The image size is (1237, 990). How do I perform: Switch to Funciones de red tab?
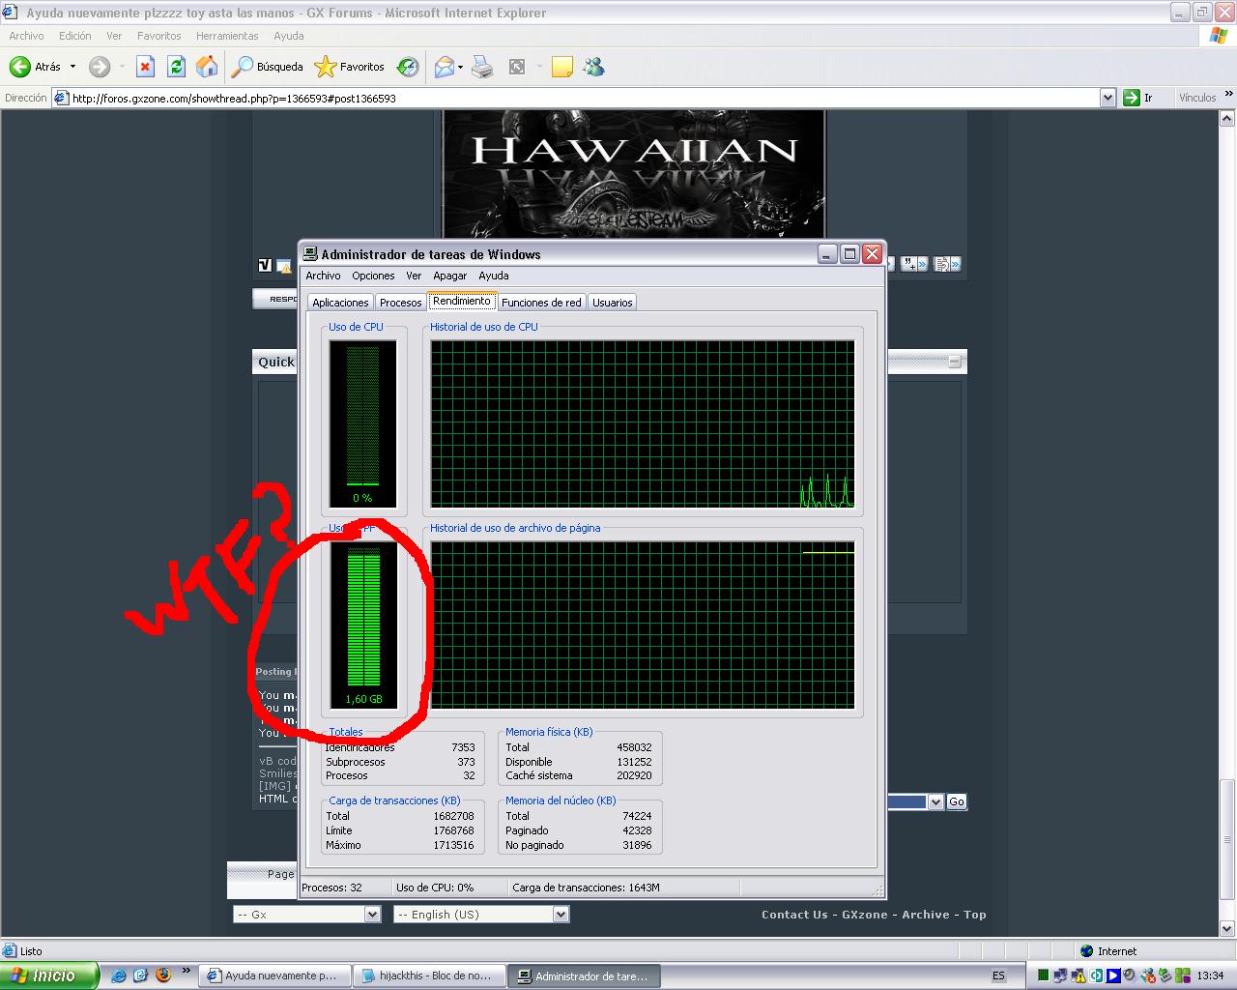[541, 303]
